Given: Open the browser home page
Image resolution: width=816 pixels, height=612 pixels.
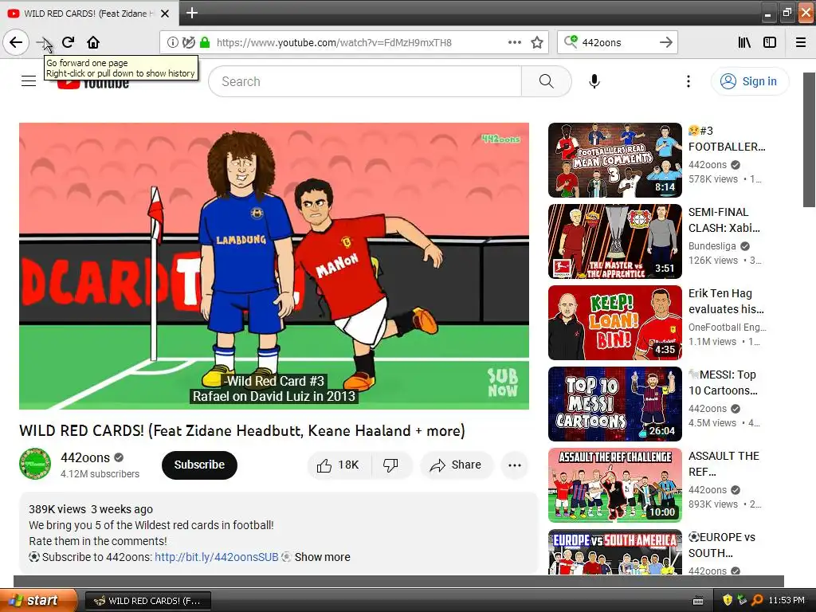Looking at the screenshot, I should point(93,42).
